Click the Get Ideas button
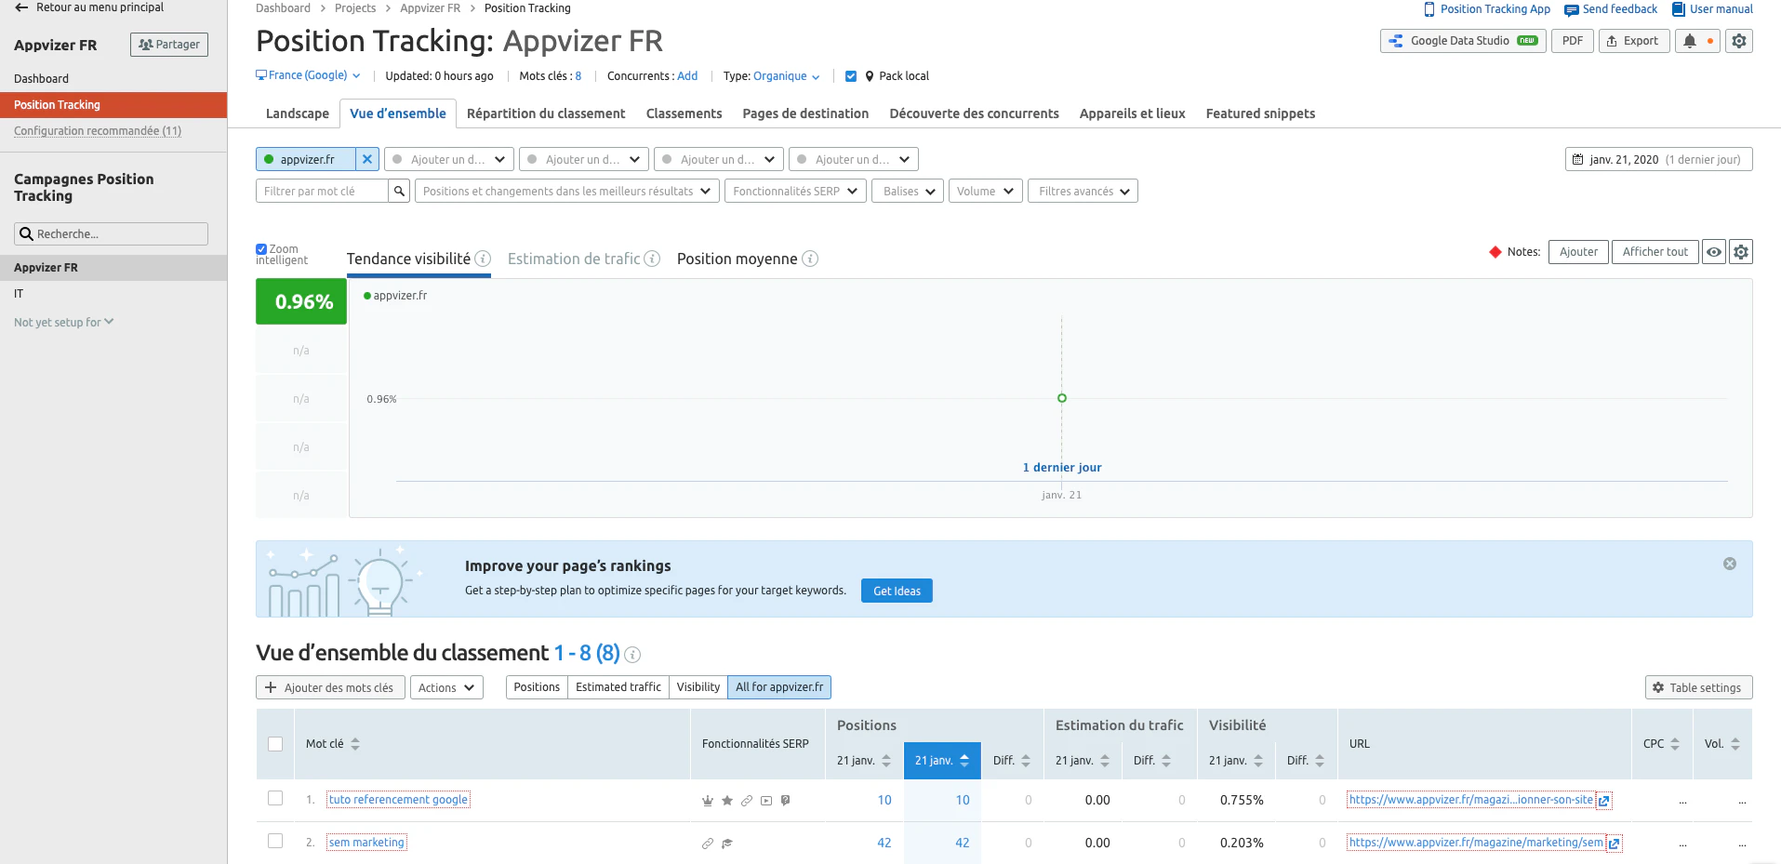The width and height of the screenshot is (1781, 864). (x=897, y=591)
